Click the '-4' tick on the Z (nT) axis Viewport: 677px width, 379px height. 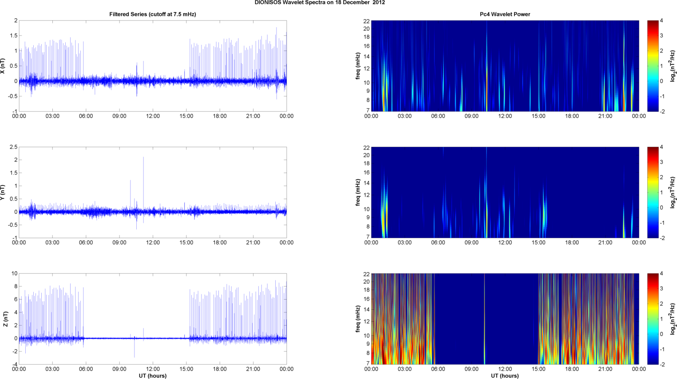pos(14,364)
